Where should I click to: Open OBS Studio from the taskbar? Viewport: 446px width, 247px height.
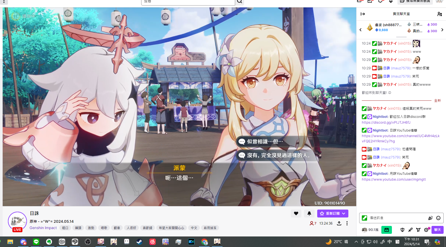pyautogui.click(x=88, y=242)
